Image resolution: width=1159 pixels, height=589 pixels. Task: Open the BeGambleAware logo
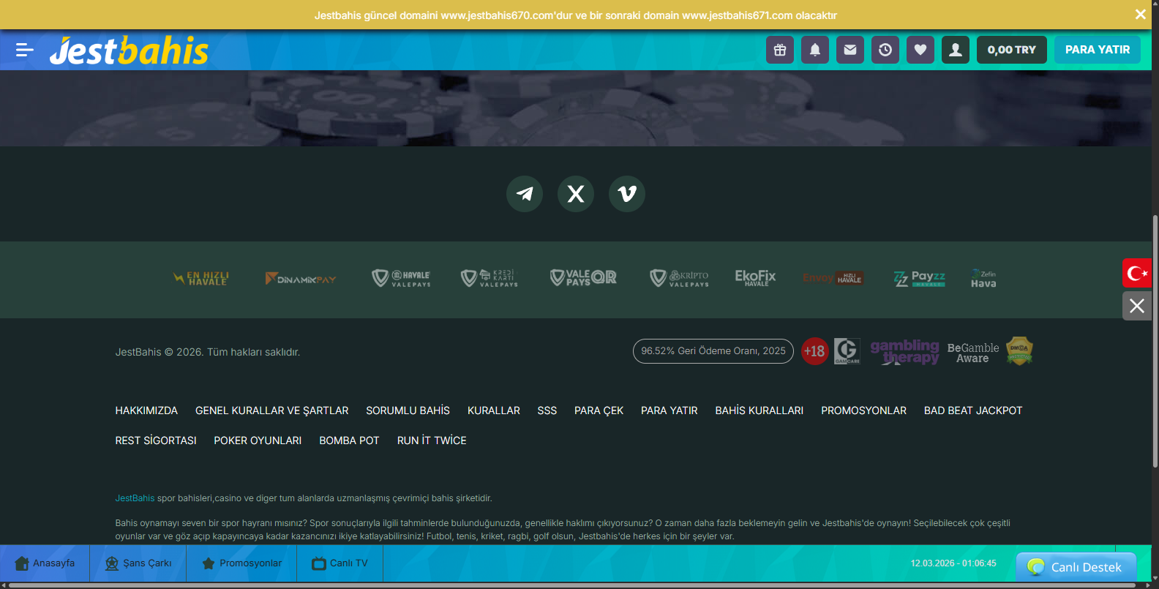pos(973,353)
